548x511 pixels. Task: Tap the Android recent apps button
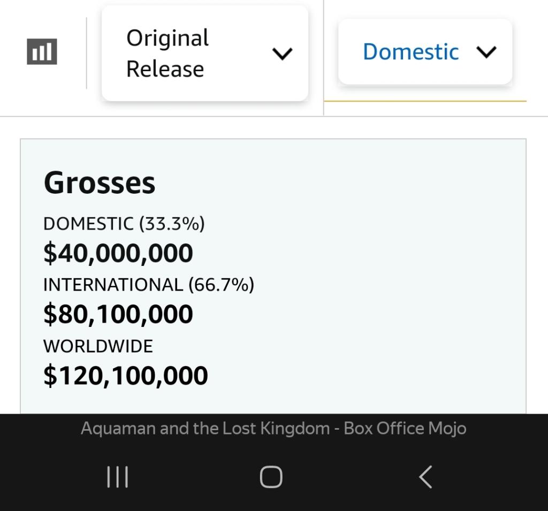pyautogui.click(x=117, y=477)
